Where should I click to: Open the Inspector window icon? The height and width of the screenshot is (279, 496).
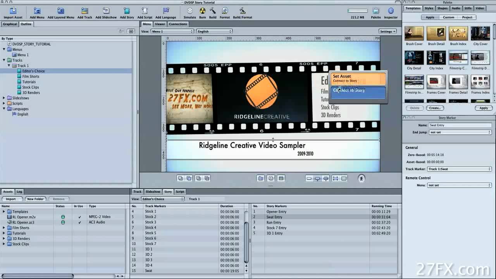(x=391, y=11)
